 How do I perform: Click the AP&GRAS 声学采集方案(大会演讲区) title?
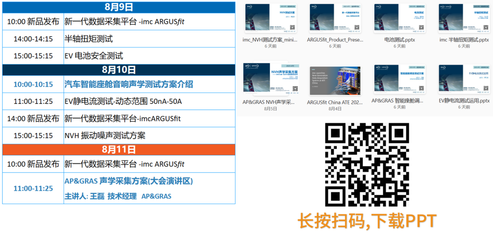pos(129,181)
